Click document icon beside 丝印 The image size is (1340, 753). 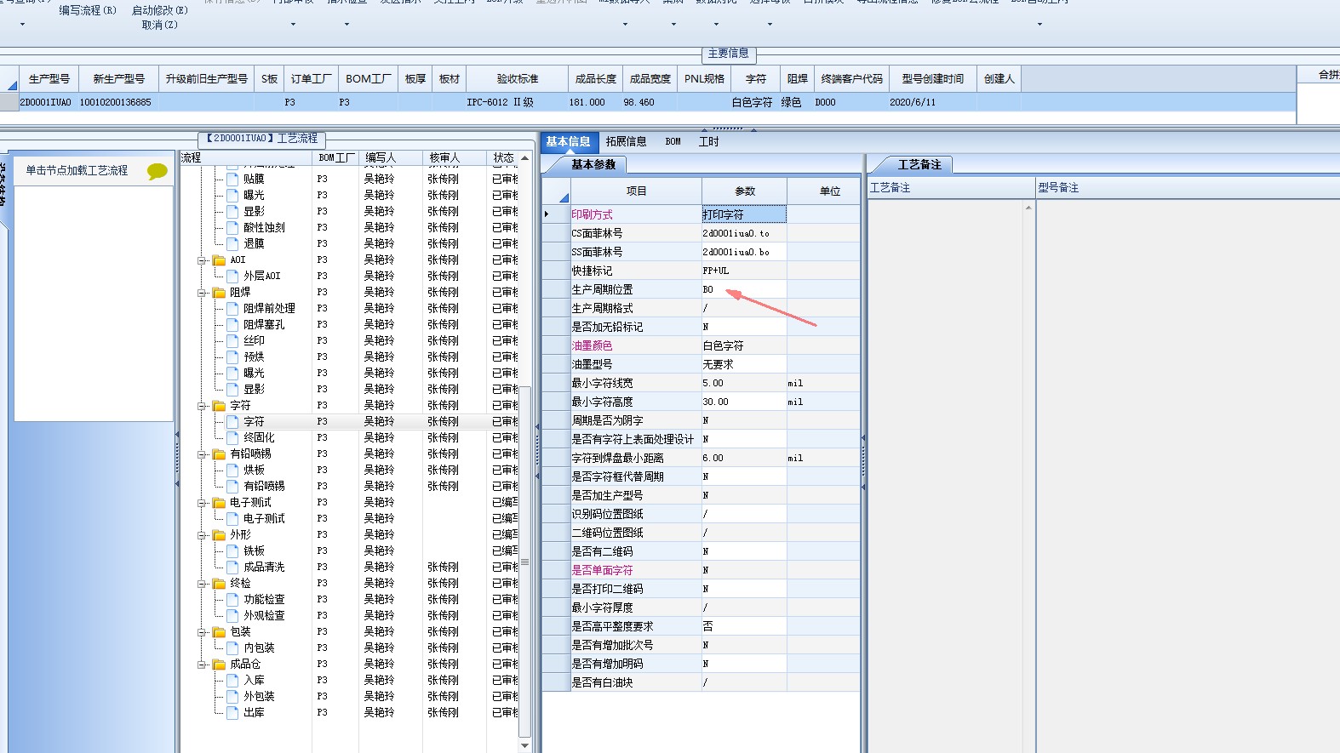click(x=233, y=340)
